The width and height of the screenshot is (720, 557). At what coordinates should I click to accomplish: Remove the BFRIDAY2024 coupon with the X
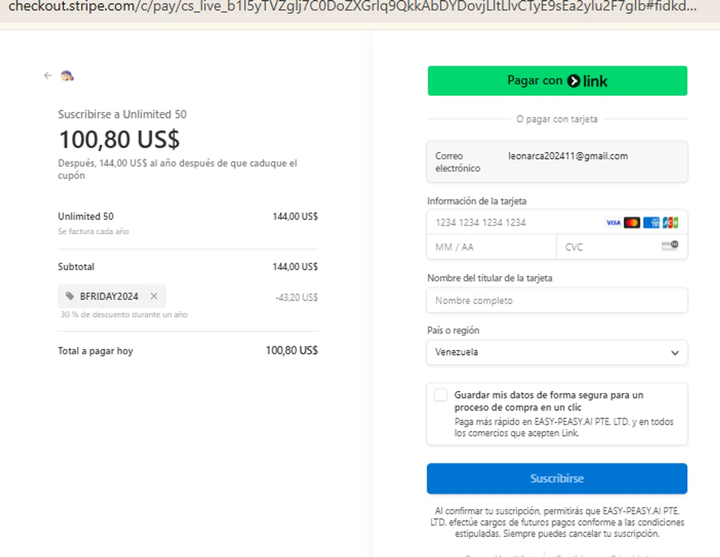pos(154,296)
